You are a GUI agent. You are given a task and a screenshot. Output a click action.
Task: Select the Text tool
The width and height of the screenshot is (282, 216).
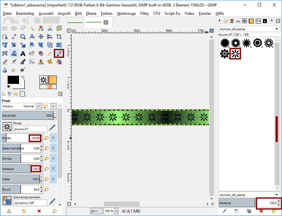(x=23, y=53)
